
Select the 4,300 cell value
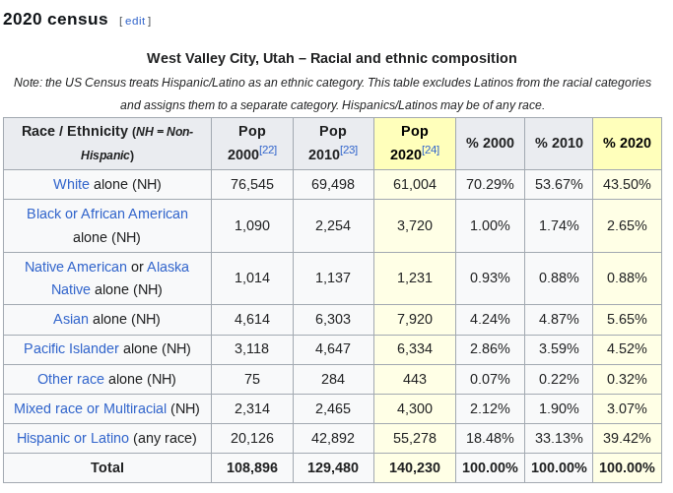click(415, 408)
